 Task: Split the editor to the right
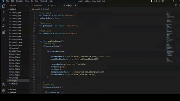pyautogui.click(x=176, y=5)
